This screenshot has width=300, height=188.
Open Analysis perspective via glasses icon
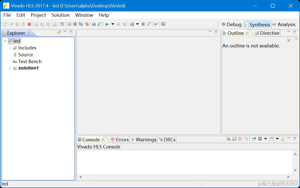click(156, 24)
